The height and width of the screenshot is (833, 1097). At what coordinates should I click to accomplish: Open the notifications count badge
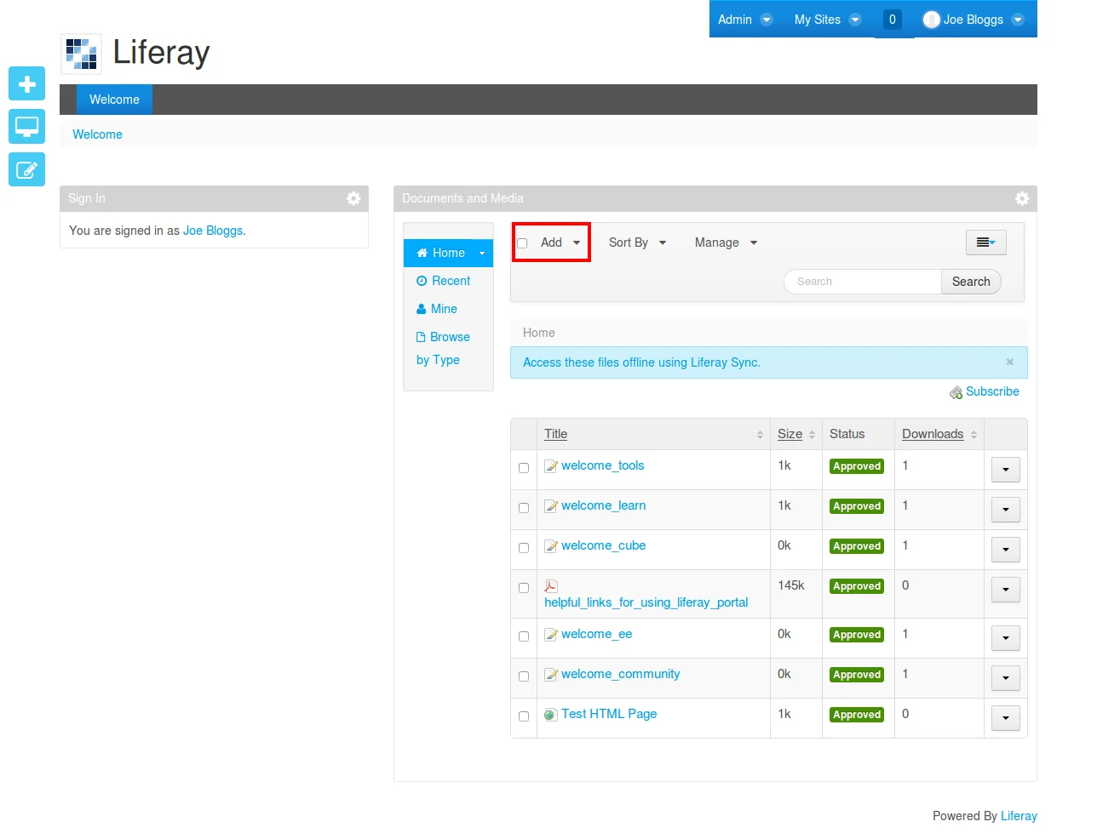coord(893,20)
